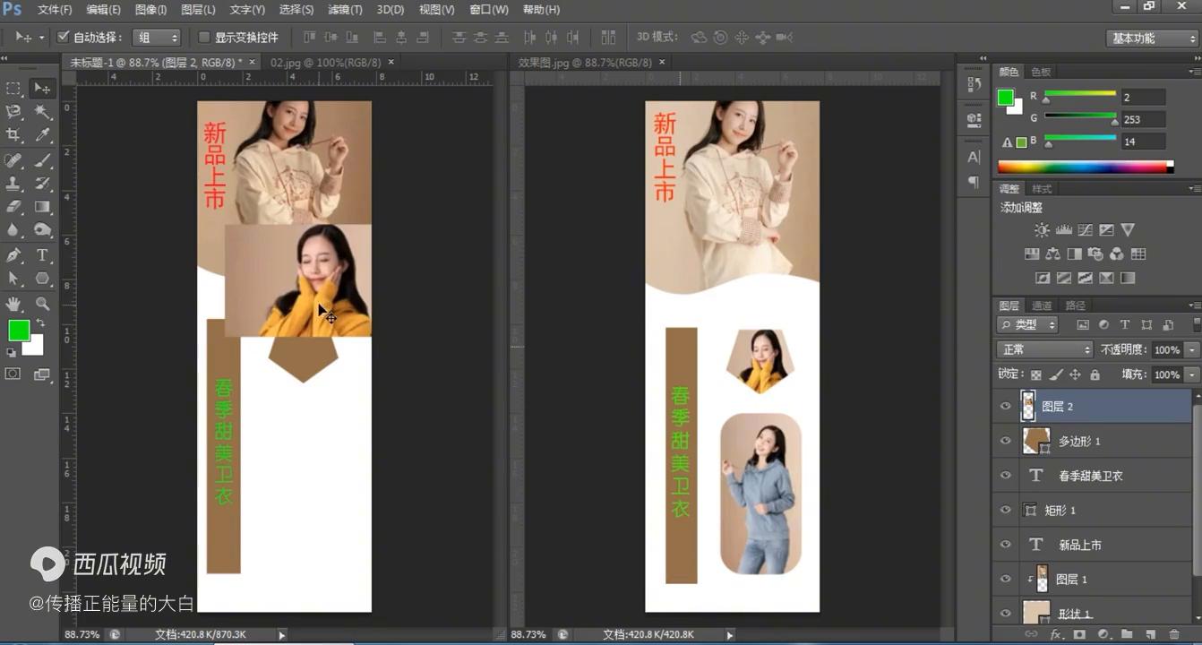This screenshot has width=1202, height=645.
Task: Switch to the 通道 (Channels) tab
Action: pyautogui.click(x=1042, y=305)
